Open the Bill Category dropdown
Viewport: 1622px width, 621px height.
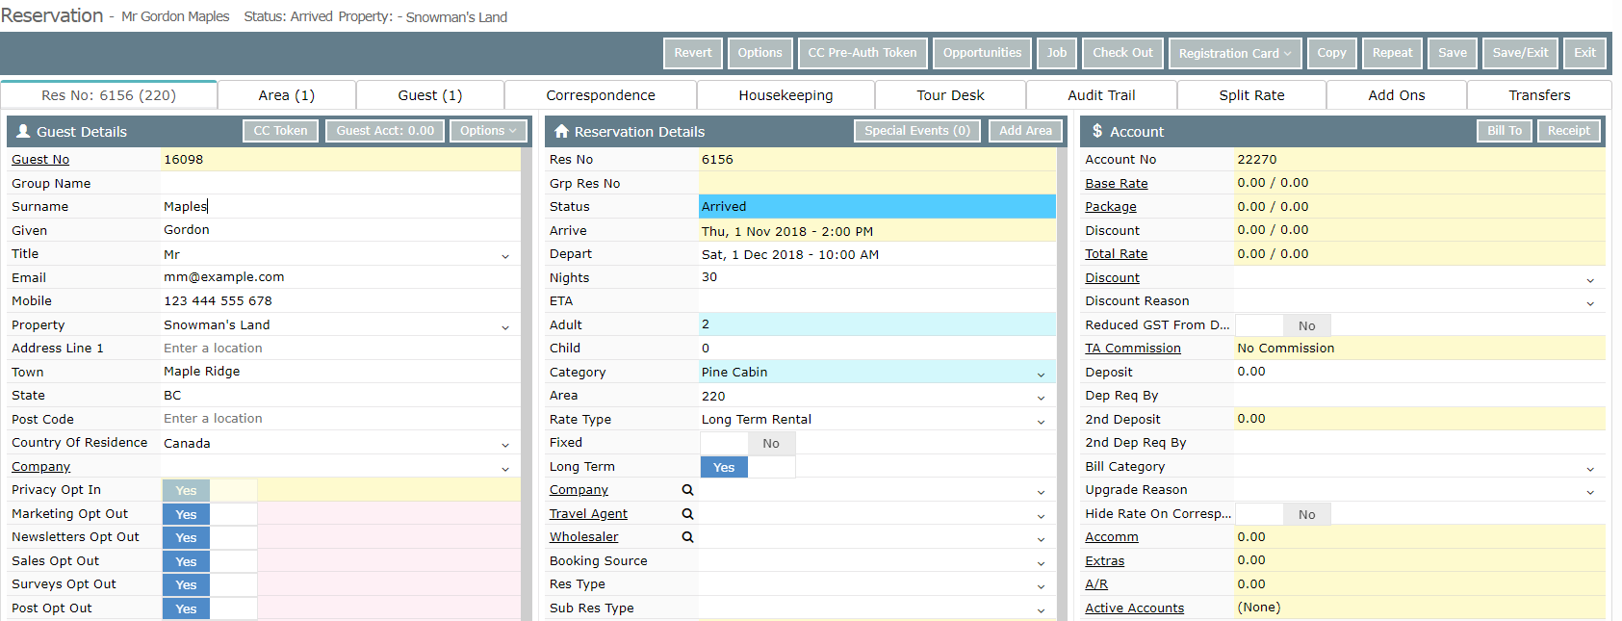(1590, 468)
